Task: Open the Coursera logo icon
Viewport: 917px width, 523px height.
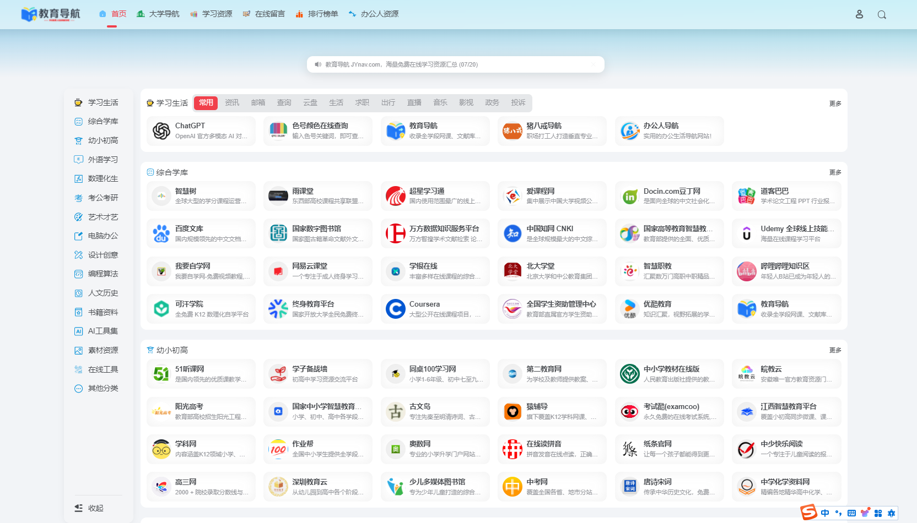Action: pos(396,309)
